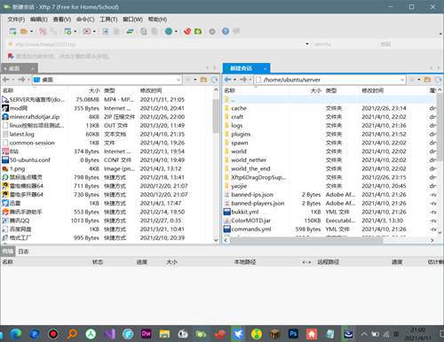Image resolution: width=444 pixels, height=342 pixels.
Task: Click the host address input field
Action: click(158, 44)
